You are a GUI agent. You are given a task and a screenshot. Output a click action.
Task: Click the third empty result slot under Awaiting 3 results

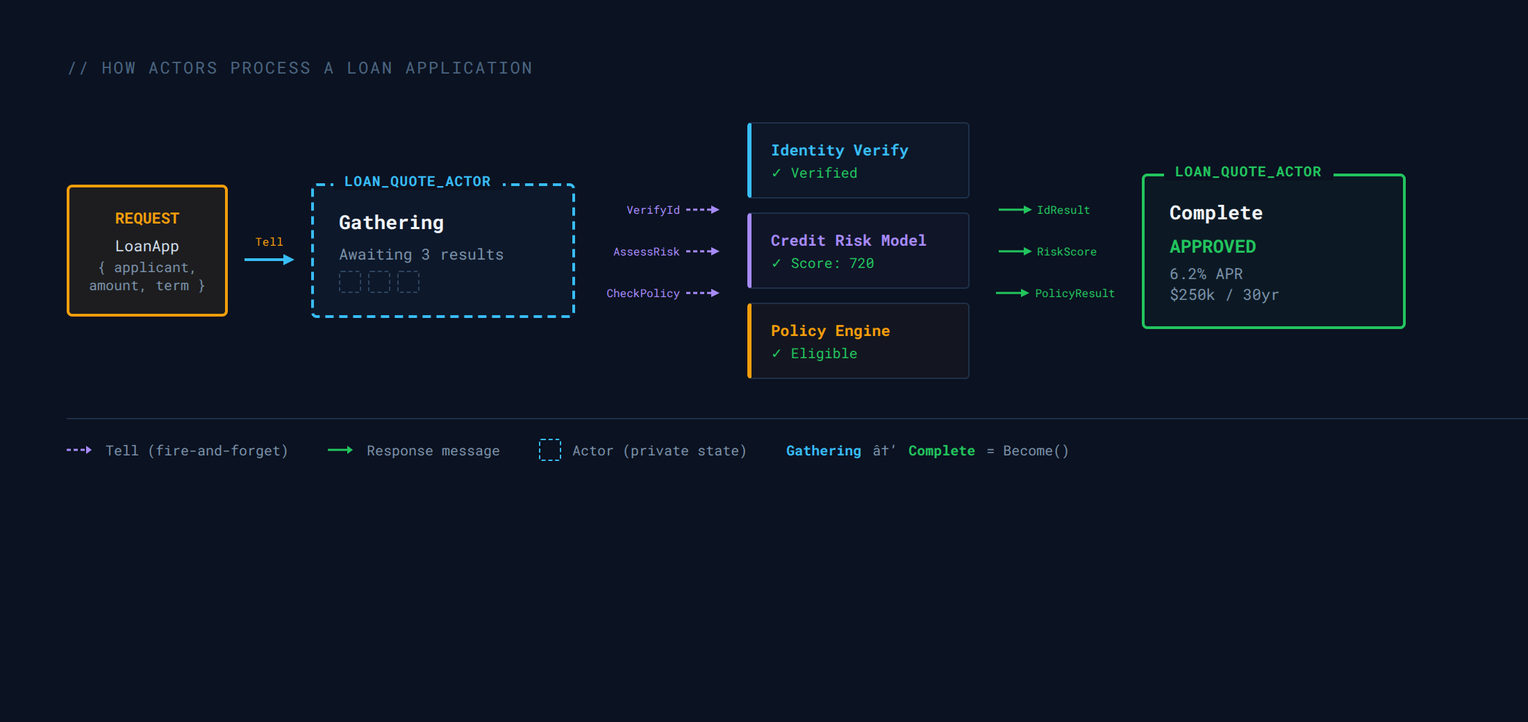pyautogui.click(x=409, y=282)
